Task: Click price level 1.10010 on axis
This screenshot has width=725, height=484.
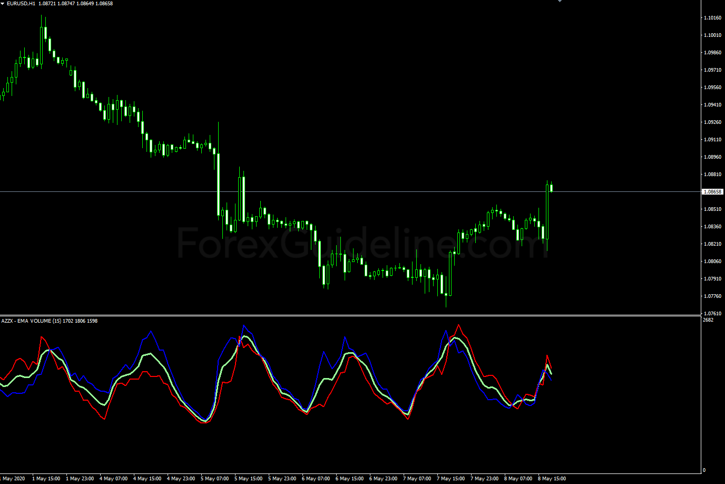Action: pos(713,35)
